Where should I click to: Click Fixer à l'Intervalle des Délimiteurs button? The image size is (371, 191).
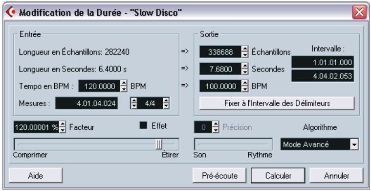pyautogui.click(x=277, y=103)
